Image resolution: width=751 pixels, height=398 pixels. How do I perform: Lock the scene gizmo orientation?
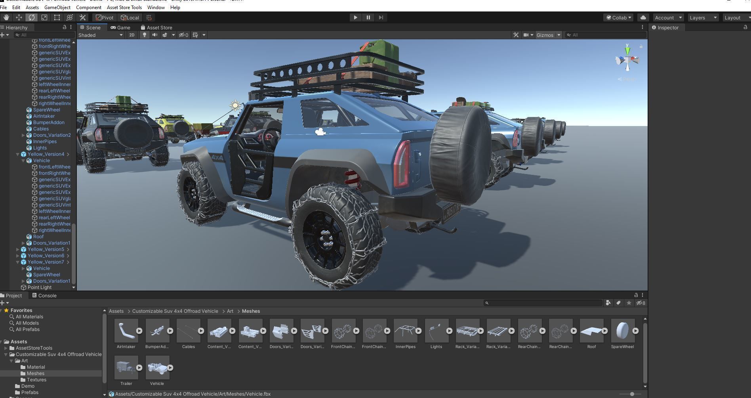click(641, 46)
